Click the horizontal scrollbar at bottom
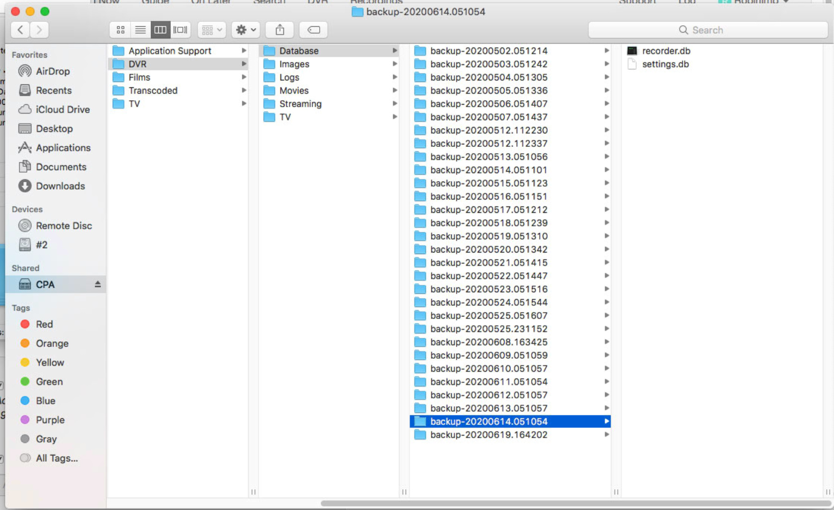834x510 pixels. (571, 504)
